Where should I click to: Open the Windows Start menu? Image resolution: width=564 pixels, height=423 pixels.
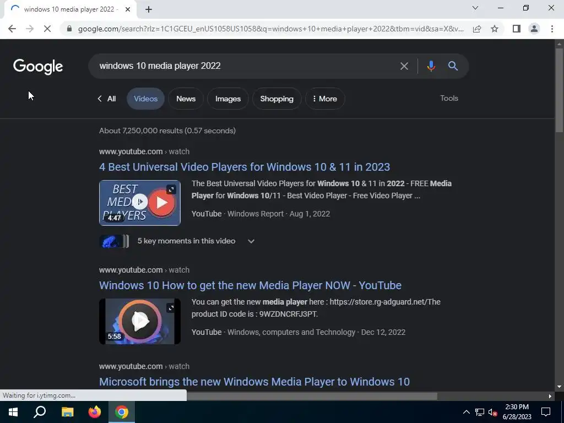pyautogui.click(x=13, y=412)
